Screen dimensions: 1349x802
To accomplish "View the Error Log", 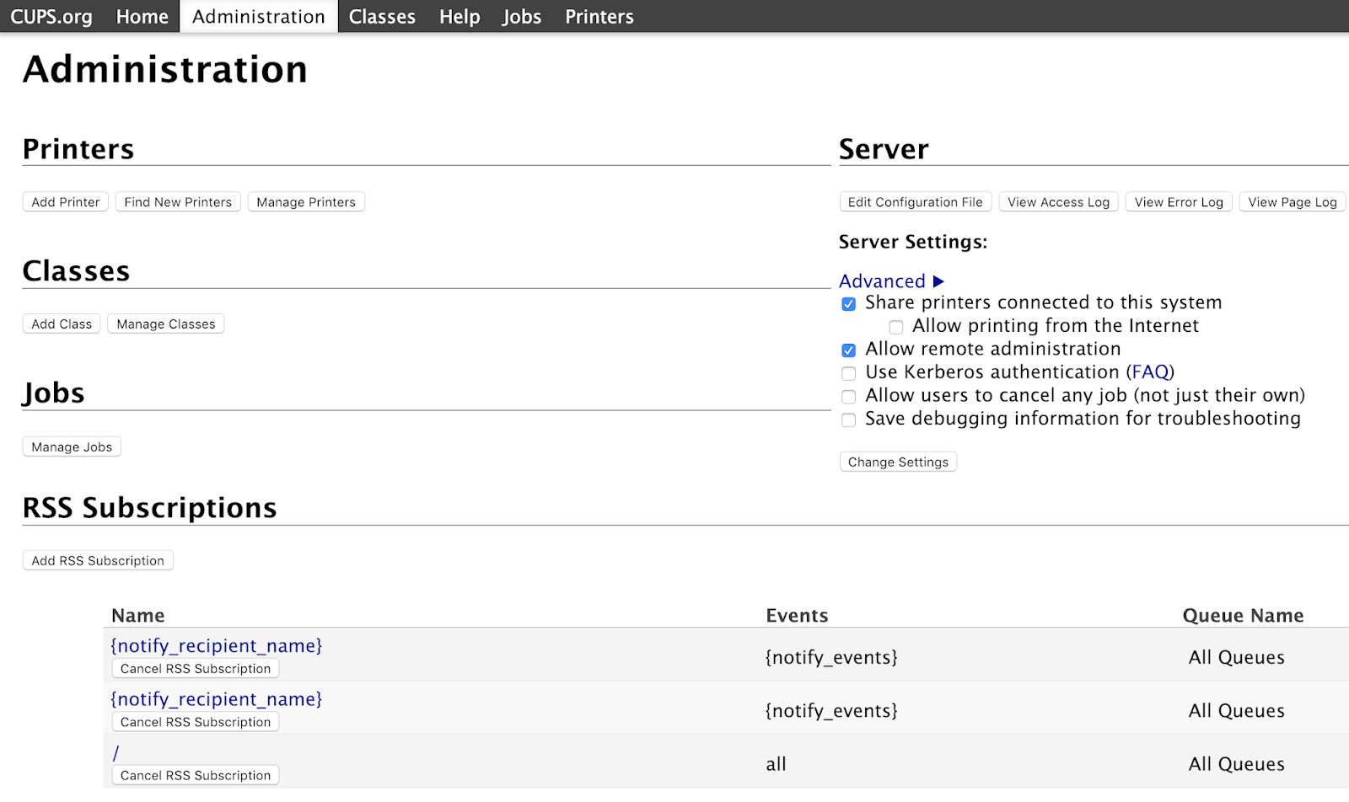I will (x=1178, y=202).
